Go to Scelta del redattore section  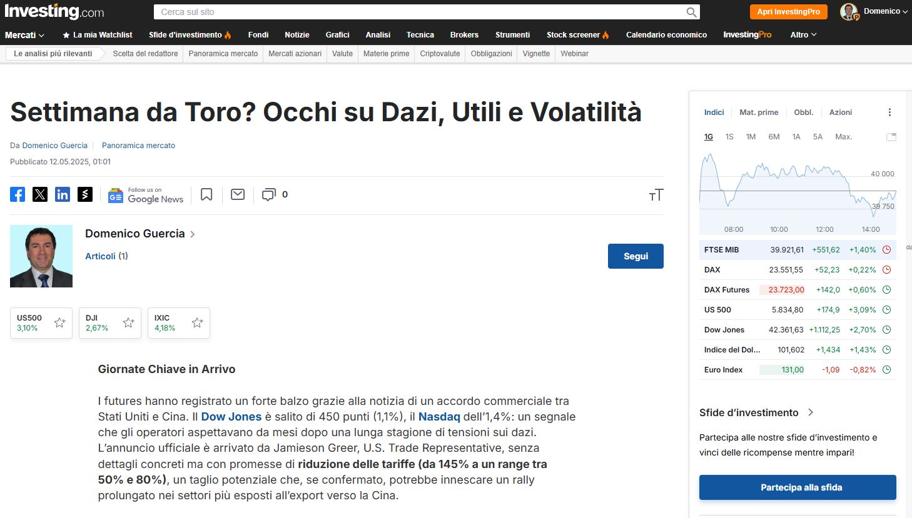pyautogui.click(x=145, y=54)
